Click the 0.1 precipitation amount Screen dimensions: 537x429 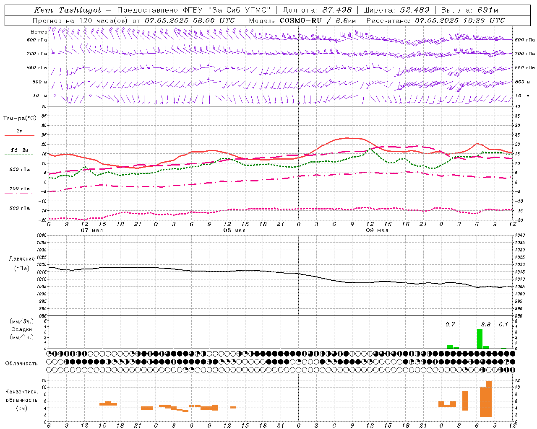[x=503, y=324]
